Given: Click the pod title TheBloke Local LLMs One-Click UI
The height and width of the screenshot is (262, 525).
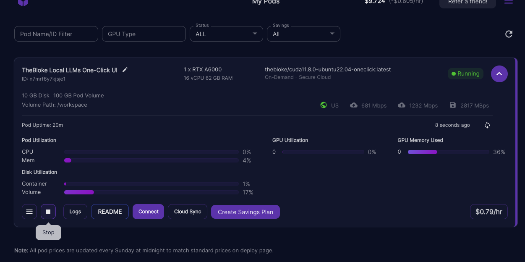Looking at the screenshot, I should (70, 70).
